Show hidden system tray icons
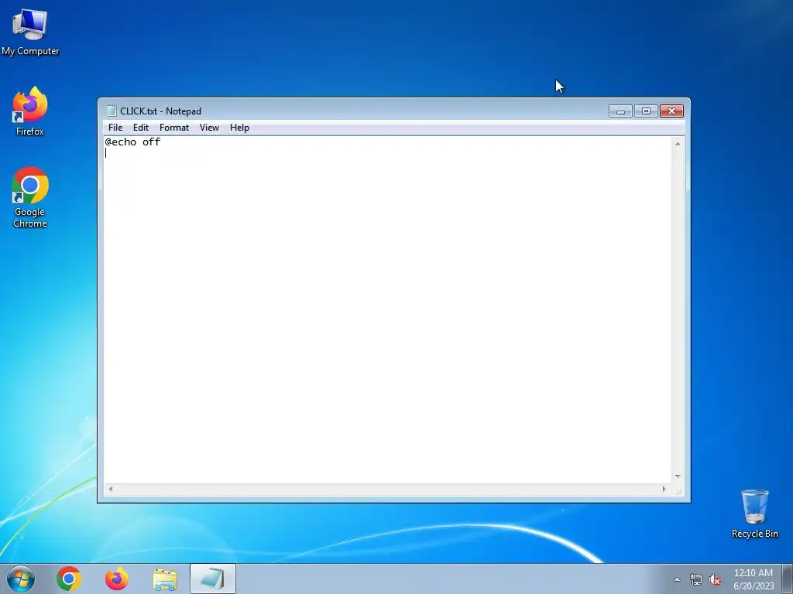The height and width of the screenshot is (594, 793). coord(677,579)
